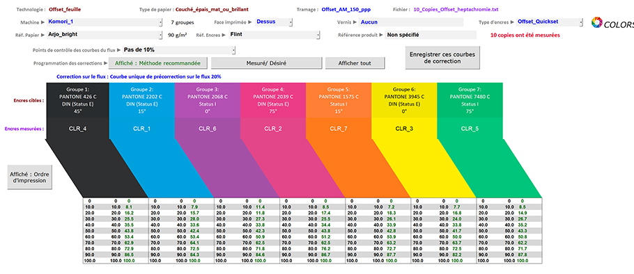Select the Groupe 2 PANTONE 2202 C swatch
The width and height of the screenshot is (634, 274).
point(142,100)
